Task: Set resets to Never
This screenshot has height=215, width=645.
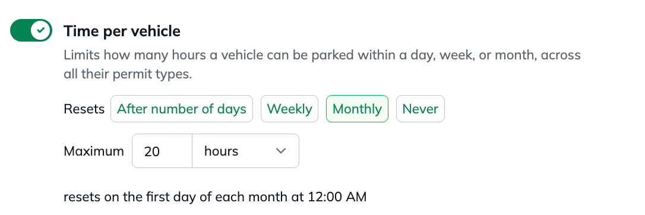Action: pos(420,109)
